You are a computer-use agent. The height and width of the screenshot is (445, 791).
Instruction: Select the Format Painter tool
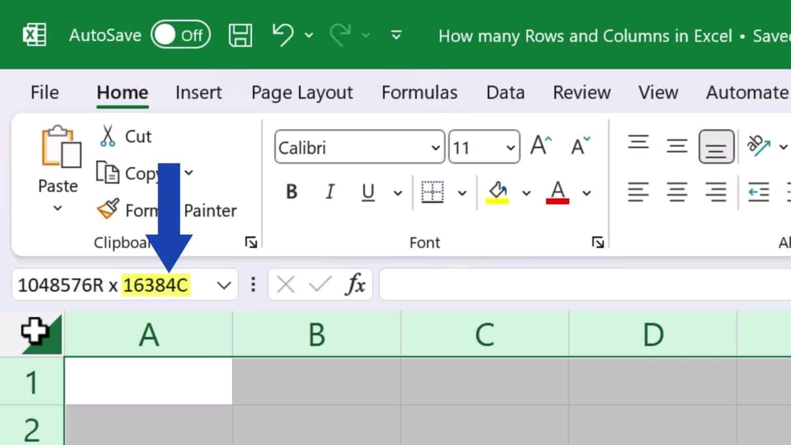pyautogui.click(x=108, y=210)
